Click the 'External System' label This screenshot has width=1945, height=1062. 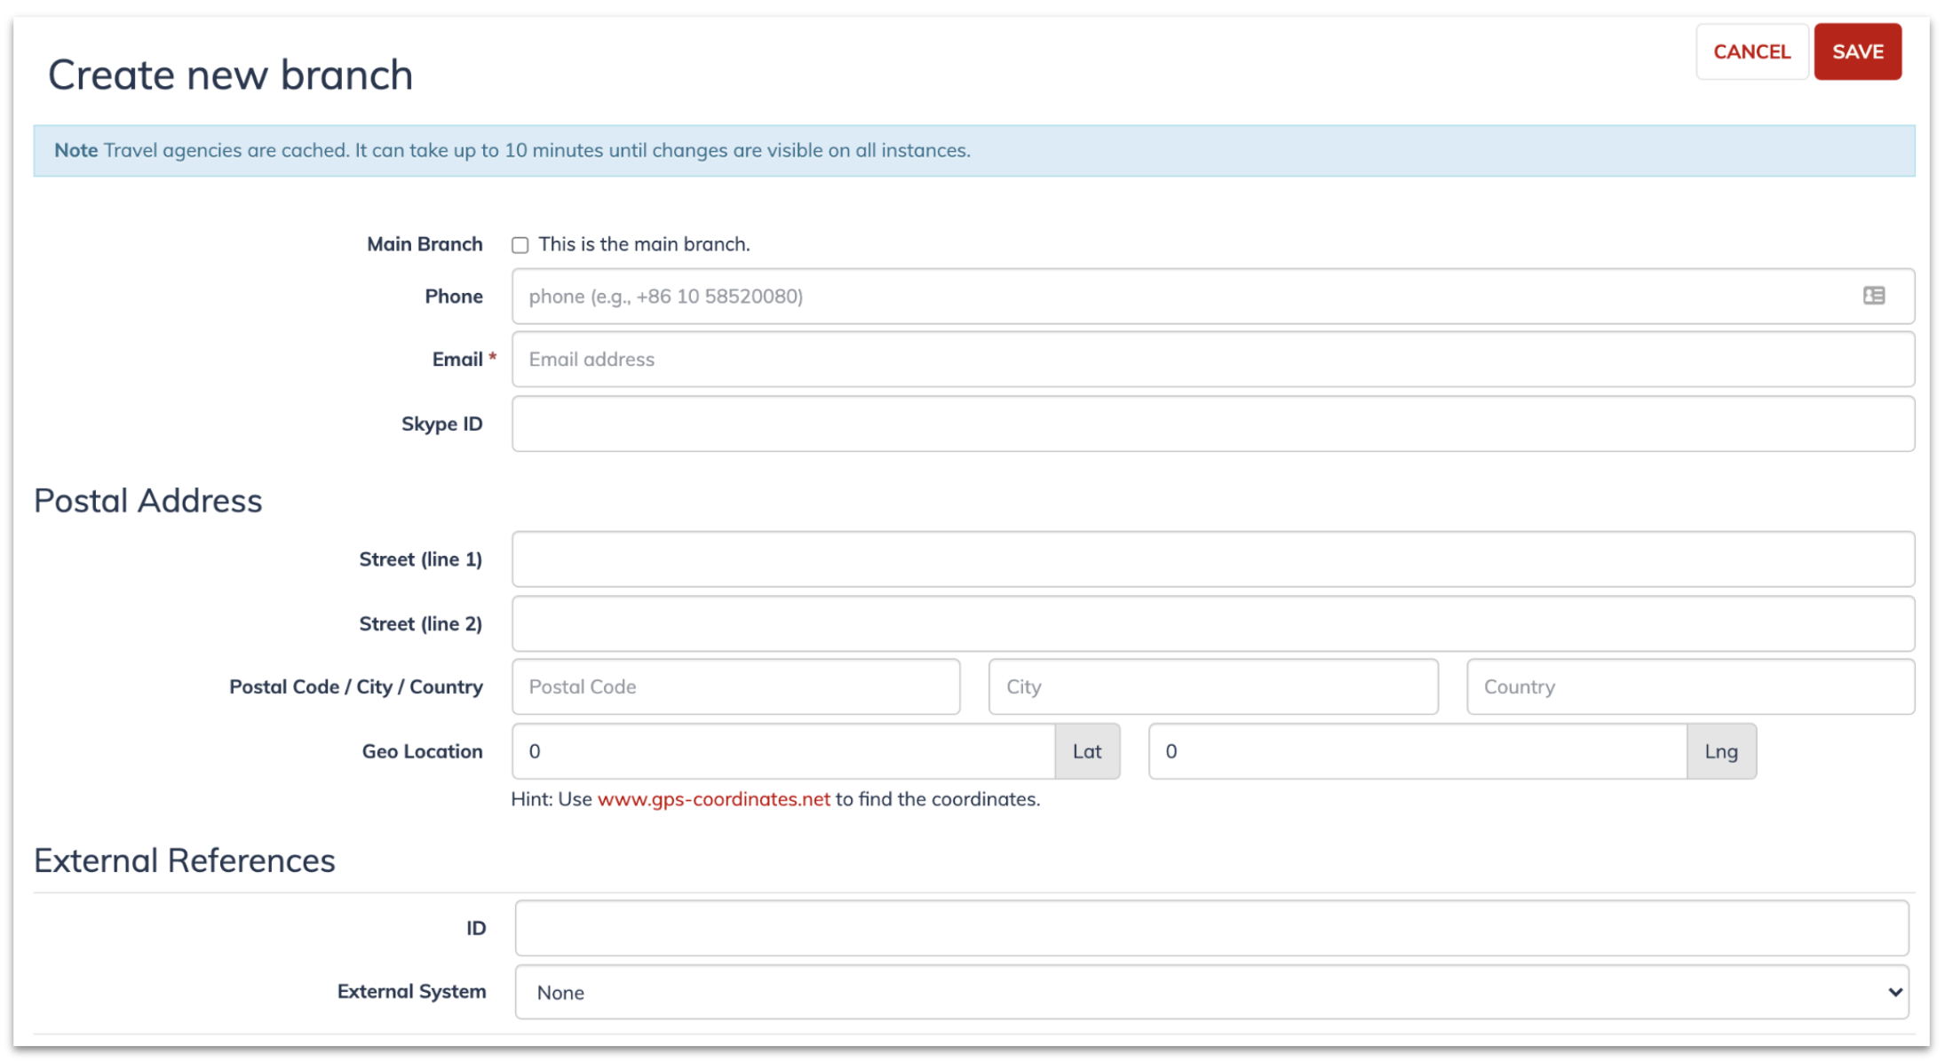[x=411, y=991]
